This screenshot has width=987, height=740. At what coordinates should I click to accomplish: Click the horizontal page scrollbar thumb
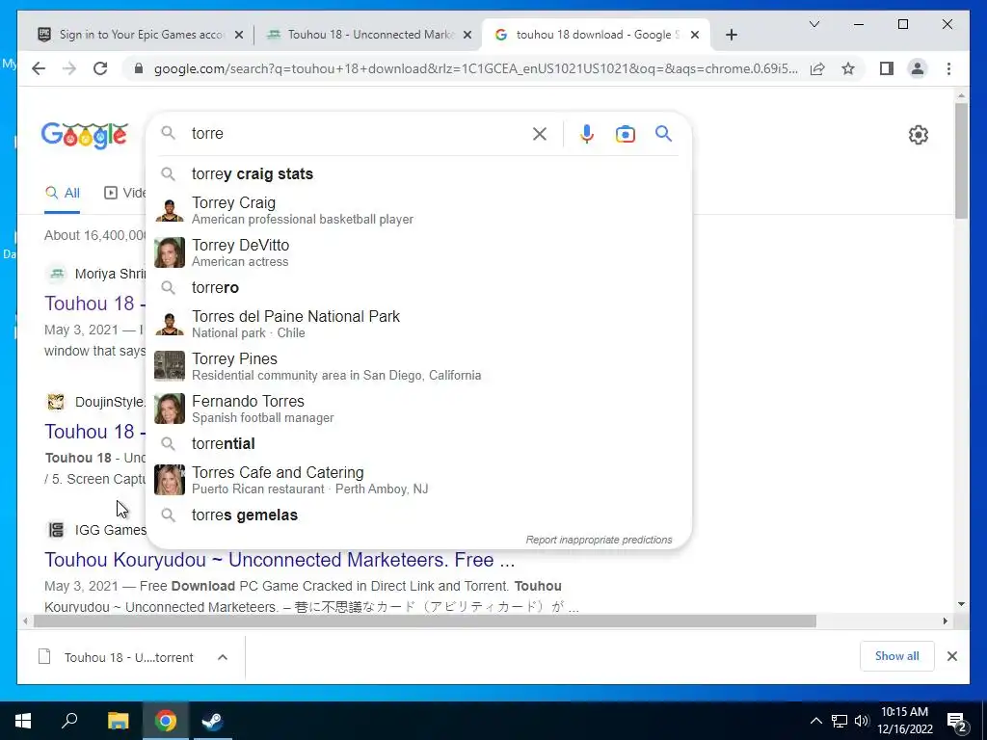[x=425, y=621]
